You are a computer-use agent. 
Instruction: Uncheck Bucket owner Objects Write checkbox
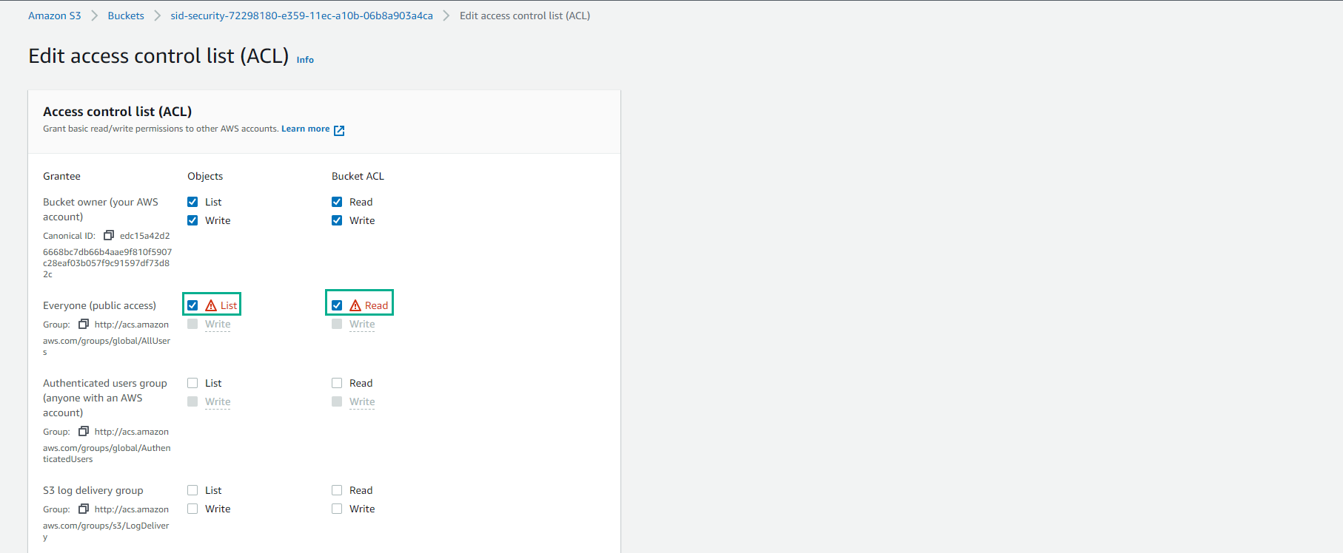coord(192,220)
